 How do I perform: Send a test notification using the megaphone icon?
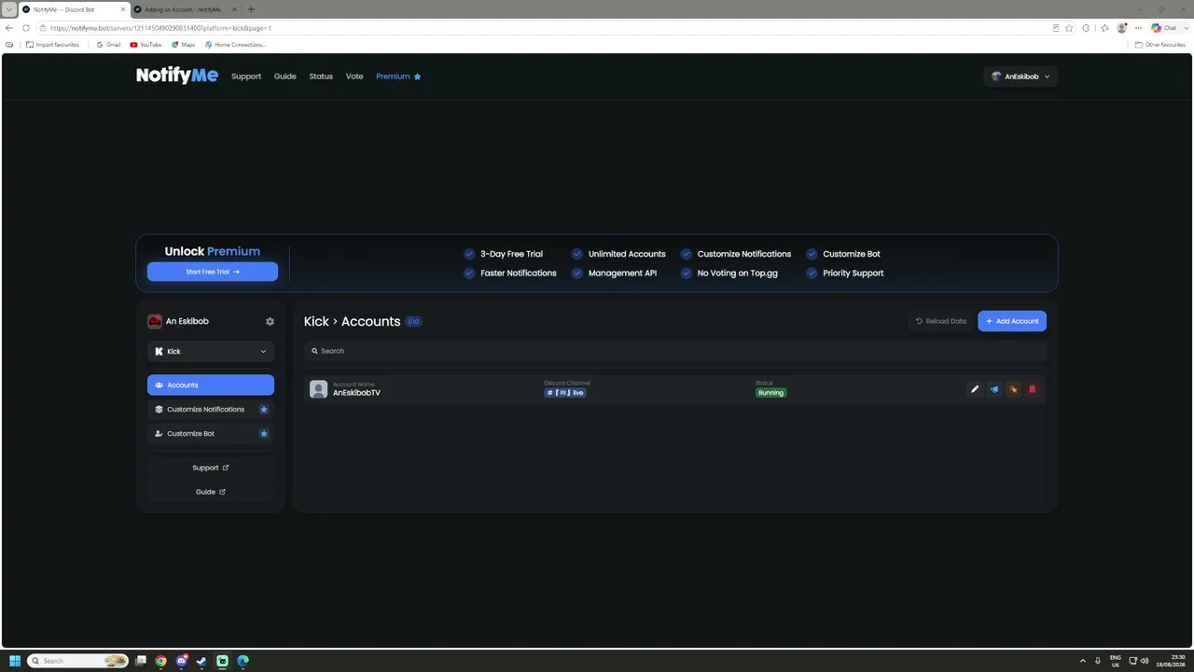click(994, 389)
